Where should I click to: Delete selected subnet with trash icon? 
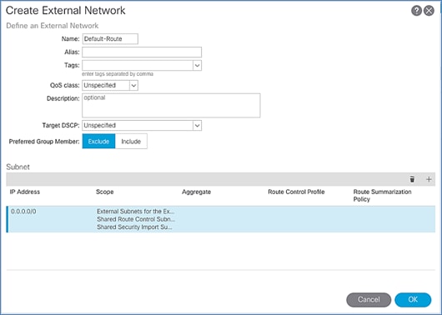(412, 179)
